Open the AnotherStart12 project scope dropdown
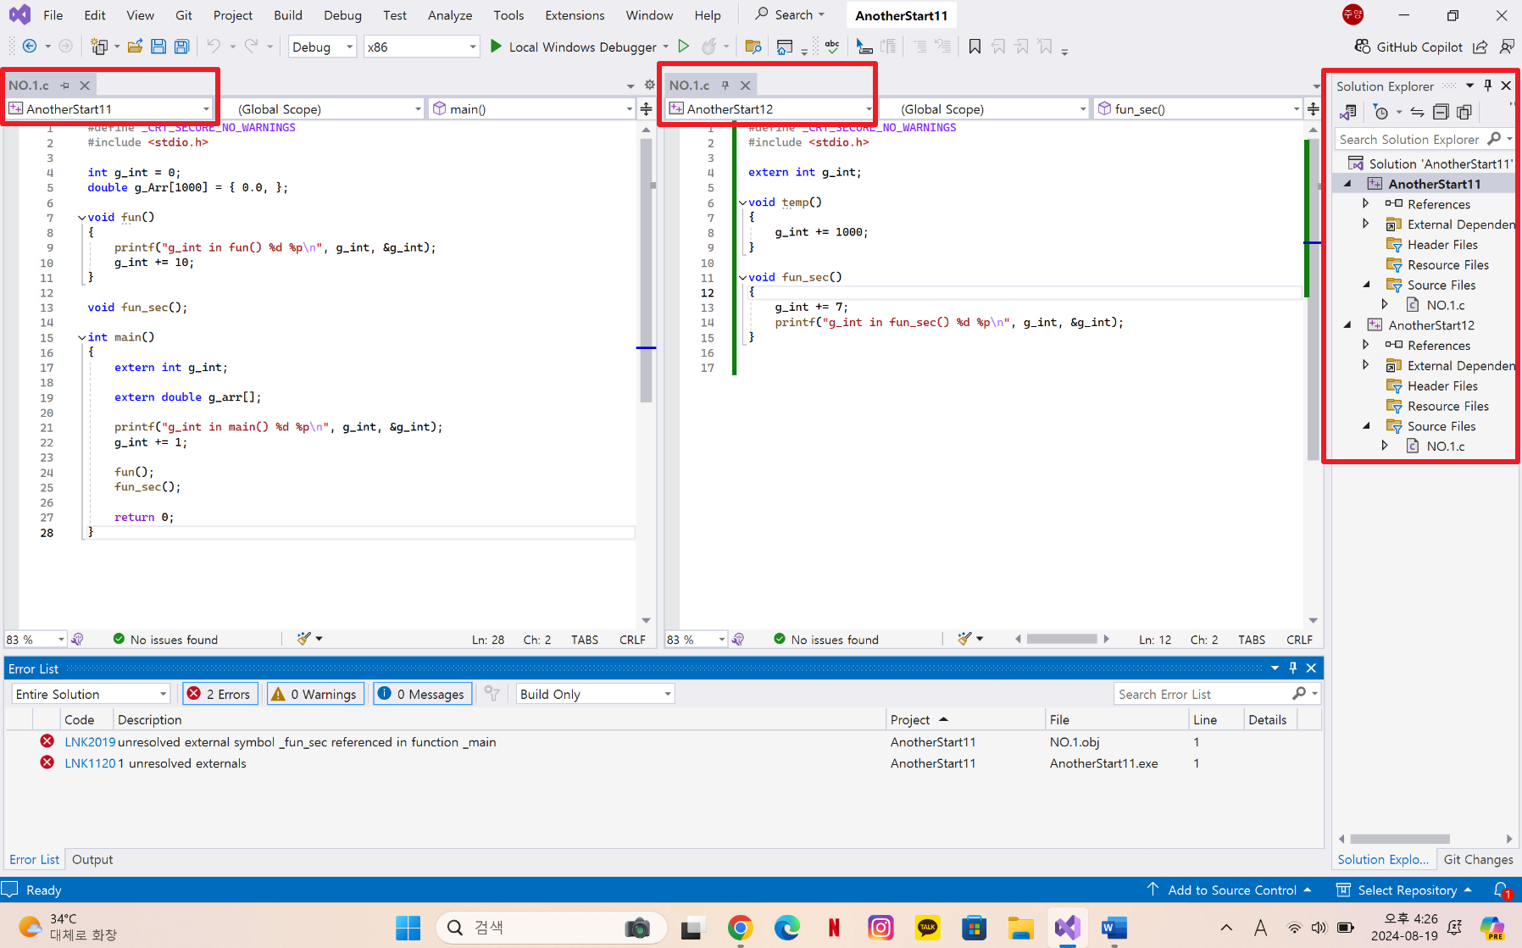 [770, 108]
